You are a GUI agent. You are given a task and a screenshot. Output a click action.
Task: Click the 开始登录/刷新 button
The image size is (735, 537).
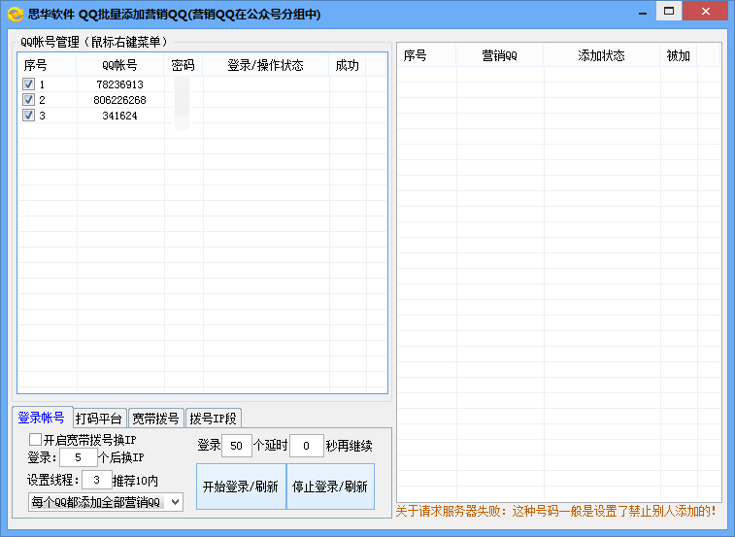click(241, 487)
